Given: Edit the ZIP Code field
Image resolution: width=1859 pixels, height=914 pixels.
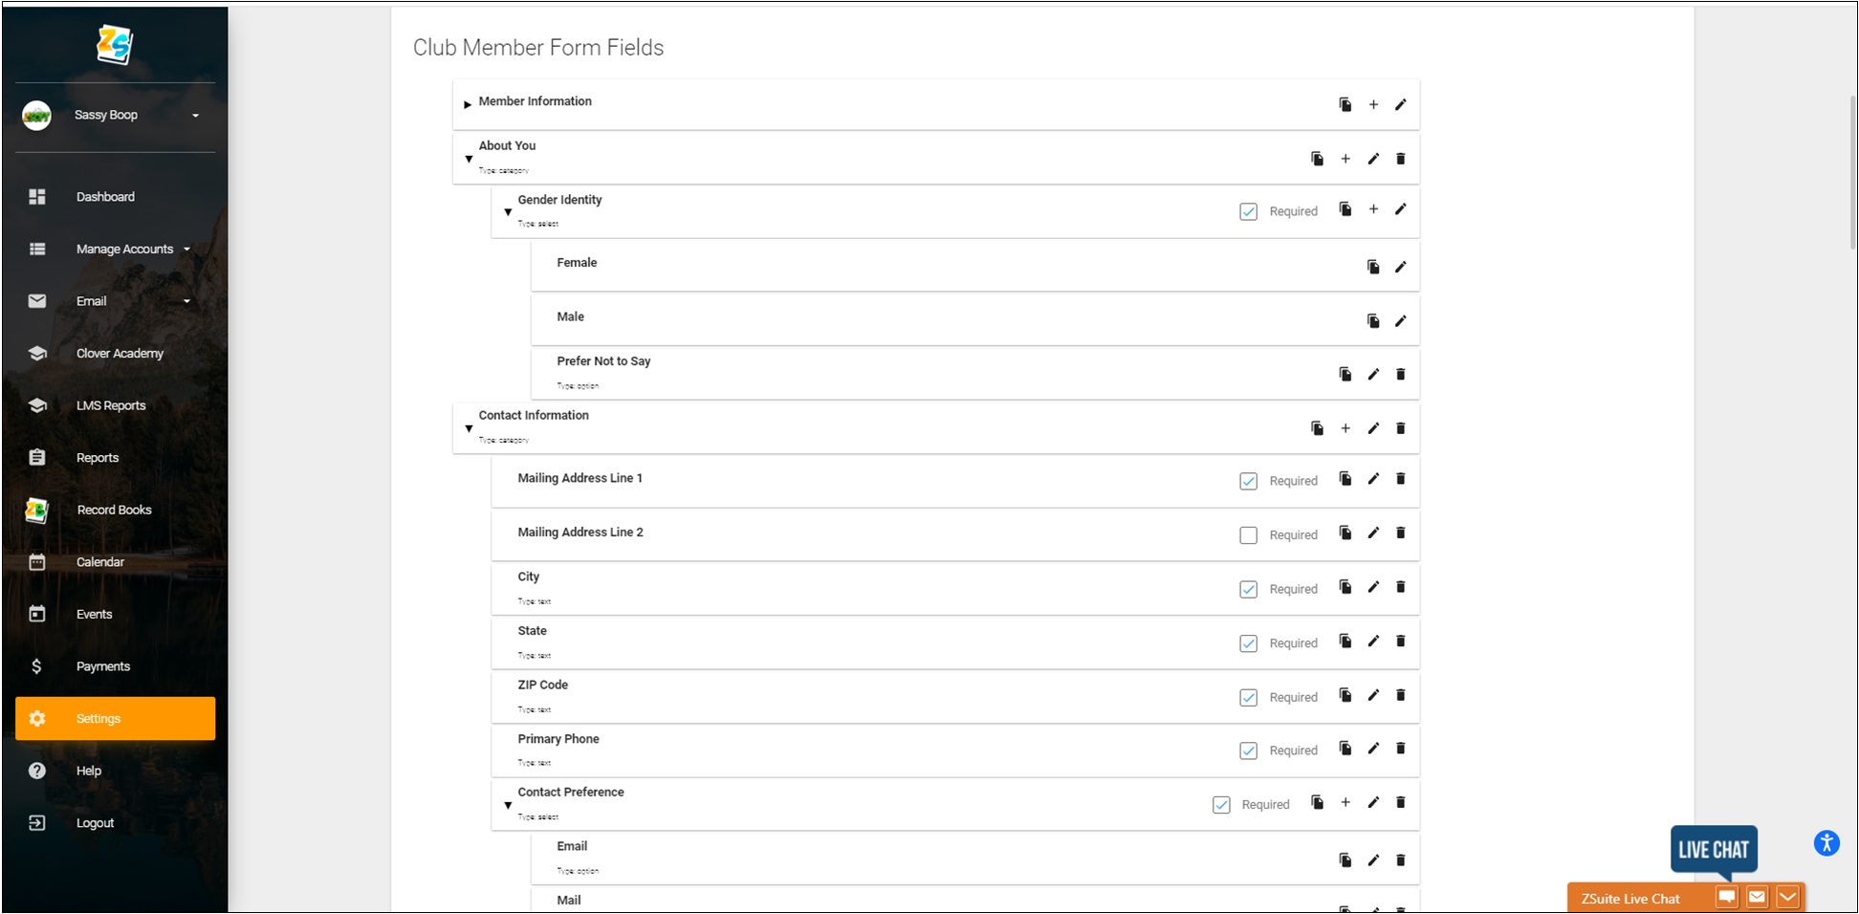Looking at the screenshot, I should (x=1373, y=695).
